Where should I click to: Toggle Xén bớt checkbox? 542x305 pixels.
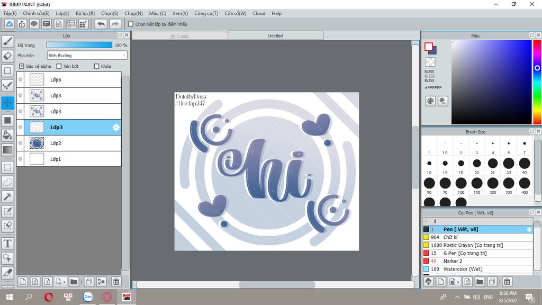[59, 66]
